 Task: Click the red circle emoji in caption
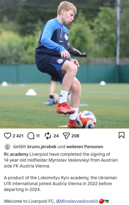click(x=102, y=201)
